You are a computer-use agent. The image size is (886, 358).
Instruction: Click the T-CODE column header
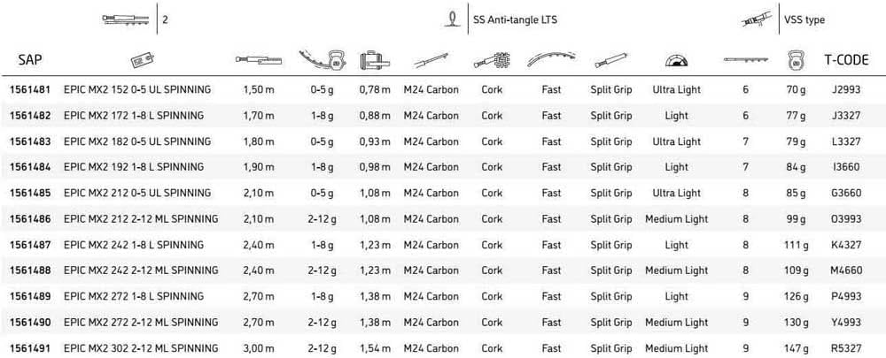coord(846,60)
